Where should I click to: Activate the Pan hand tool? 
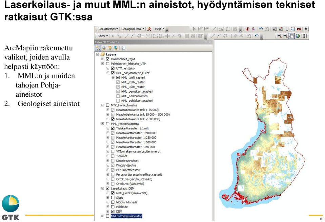click(292, 36)
